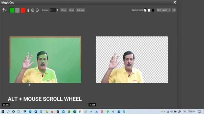Open WhatsApp from taskbar
Viewport: 204px width, 114px height.
(108, 111)
